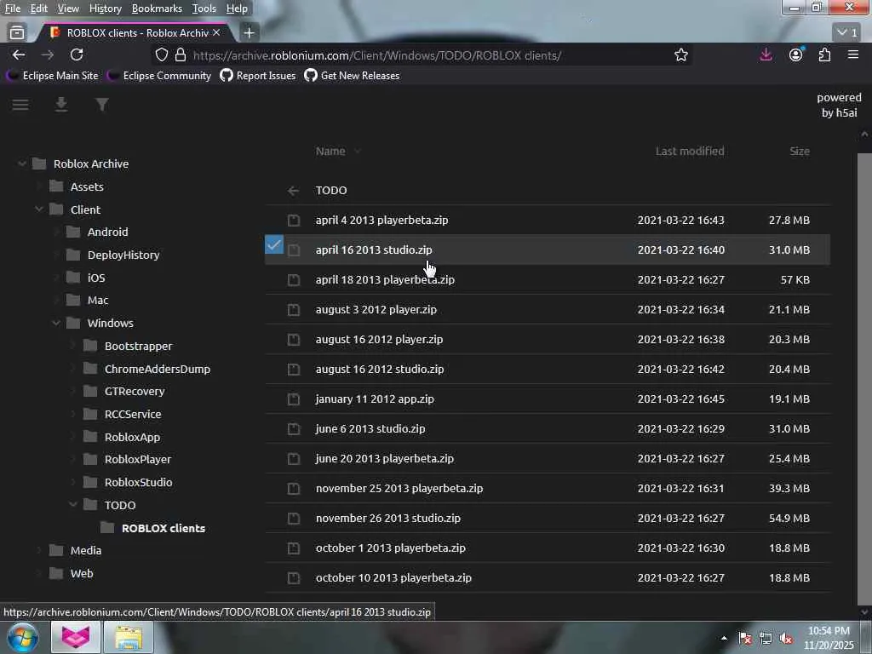
Task: Collapse the TODO tree node
Action: point(73,504)
